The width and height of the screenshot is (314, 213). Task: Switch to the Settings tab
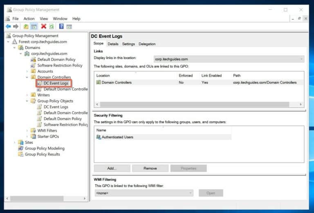[128, 44]
